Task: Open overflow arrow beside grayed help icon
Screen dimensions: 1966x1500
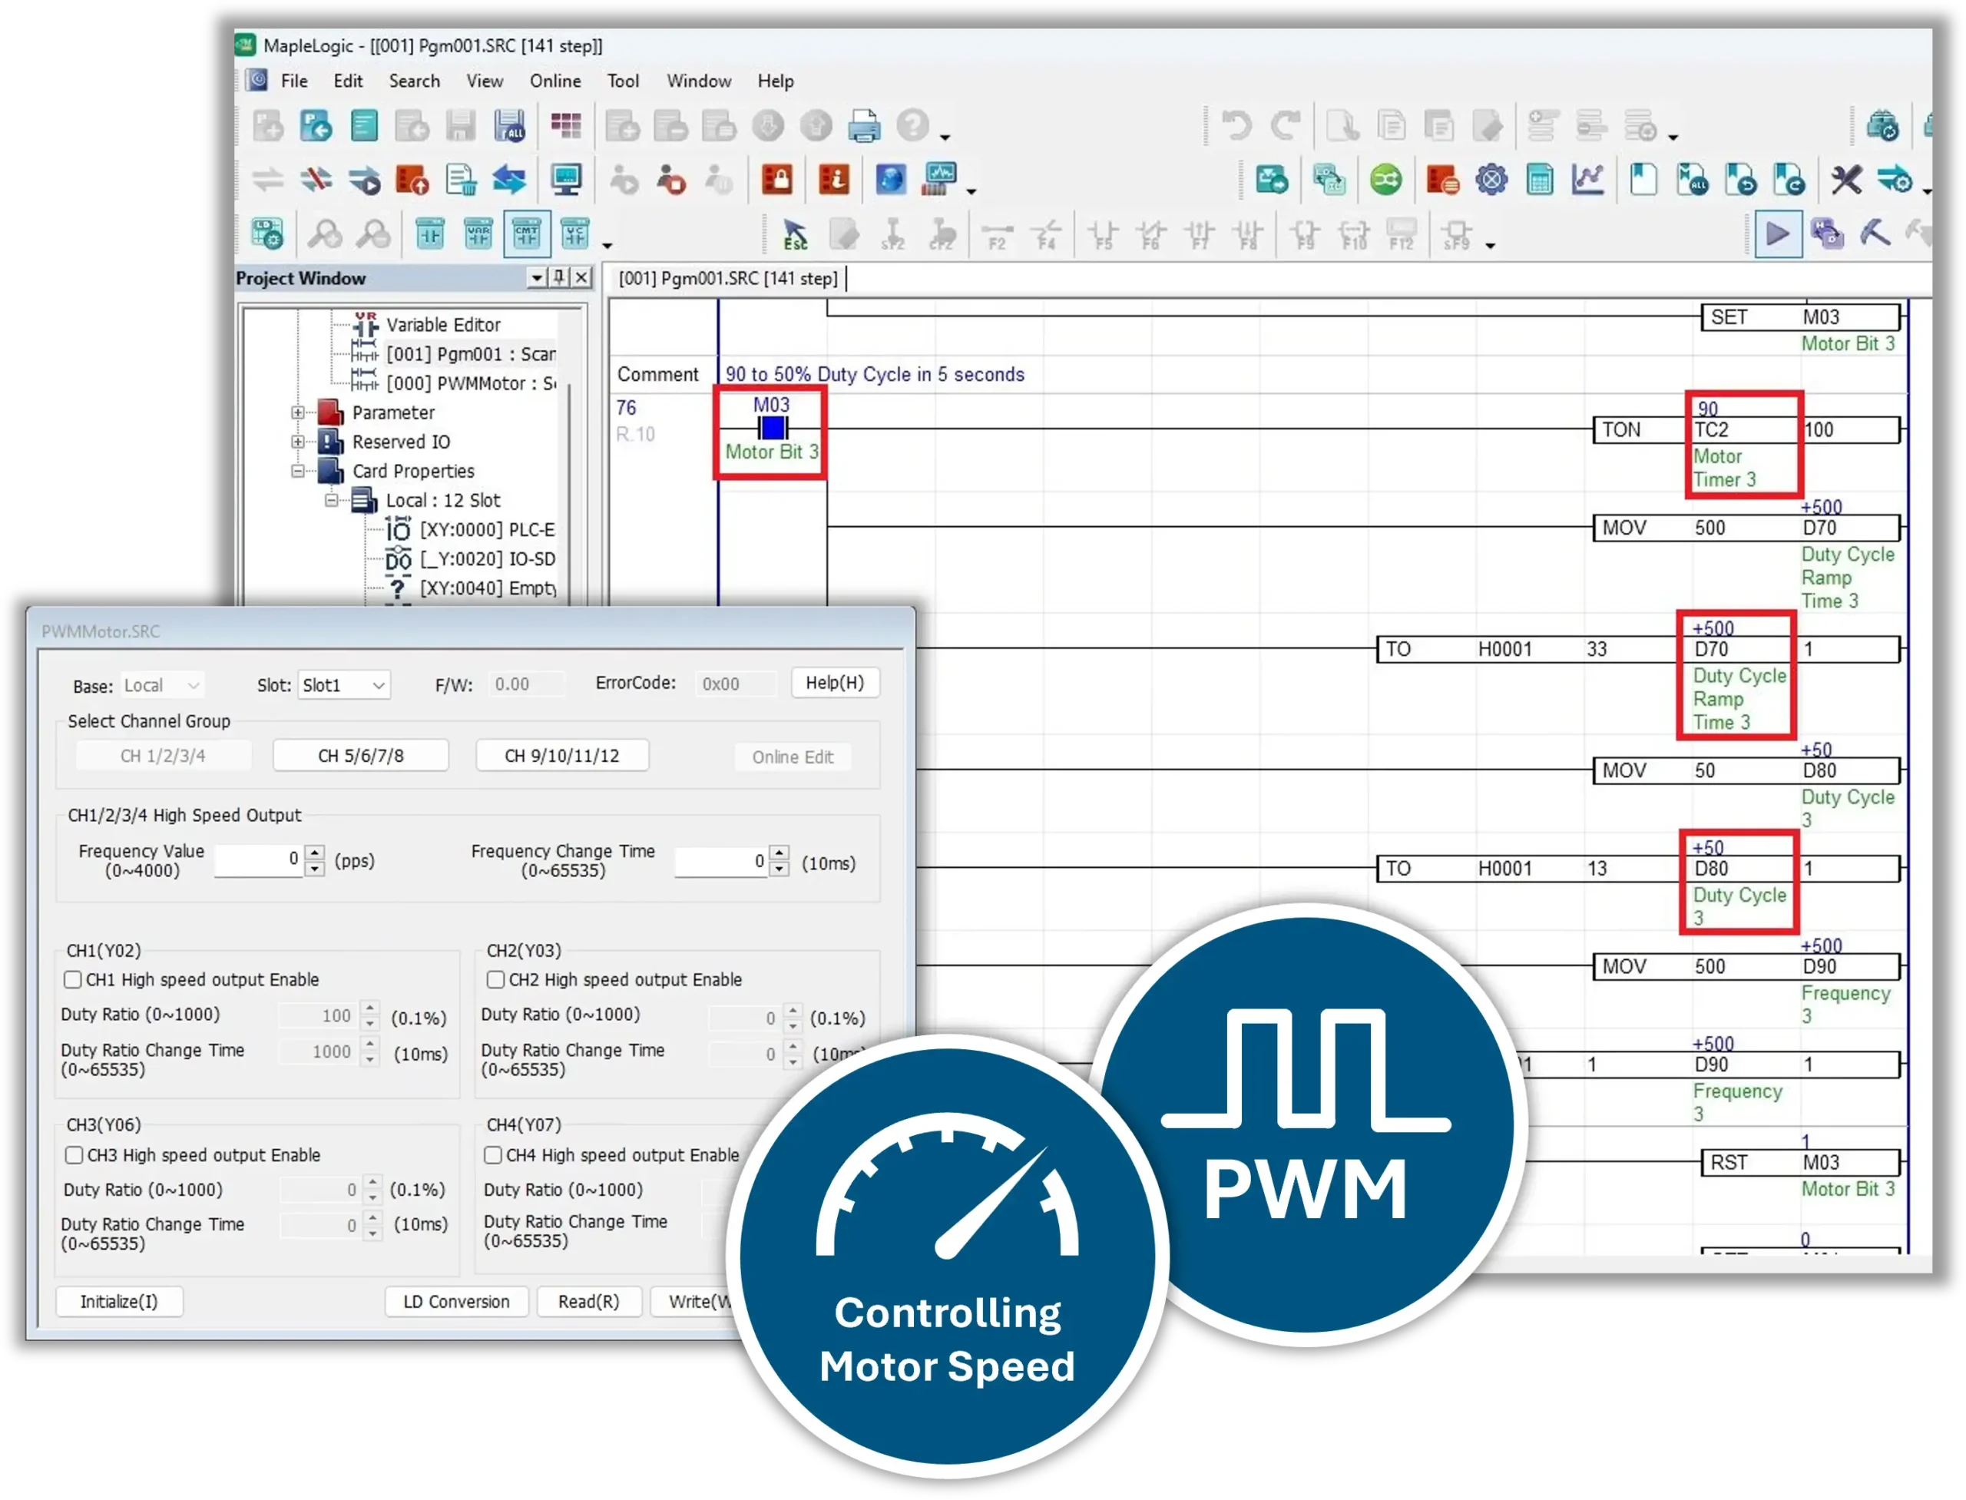Action: (x=945, y=137)
